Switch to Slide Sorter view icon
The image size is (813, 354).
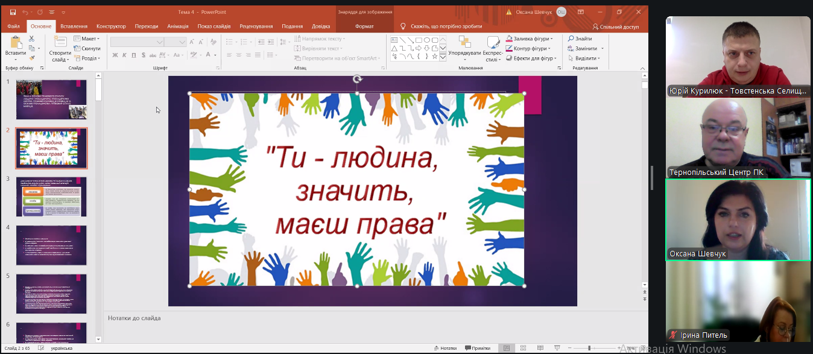tap(522, 348)
